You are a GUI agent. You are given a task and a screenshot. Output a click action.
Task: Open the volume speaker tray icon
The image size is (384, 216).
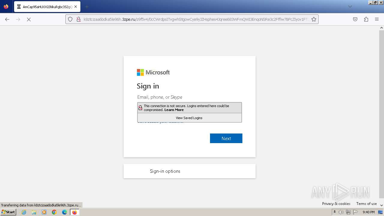coord(341,212)
